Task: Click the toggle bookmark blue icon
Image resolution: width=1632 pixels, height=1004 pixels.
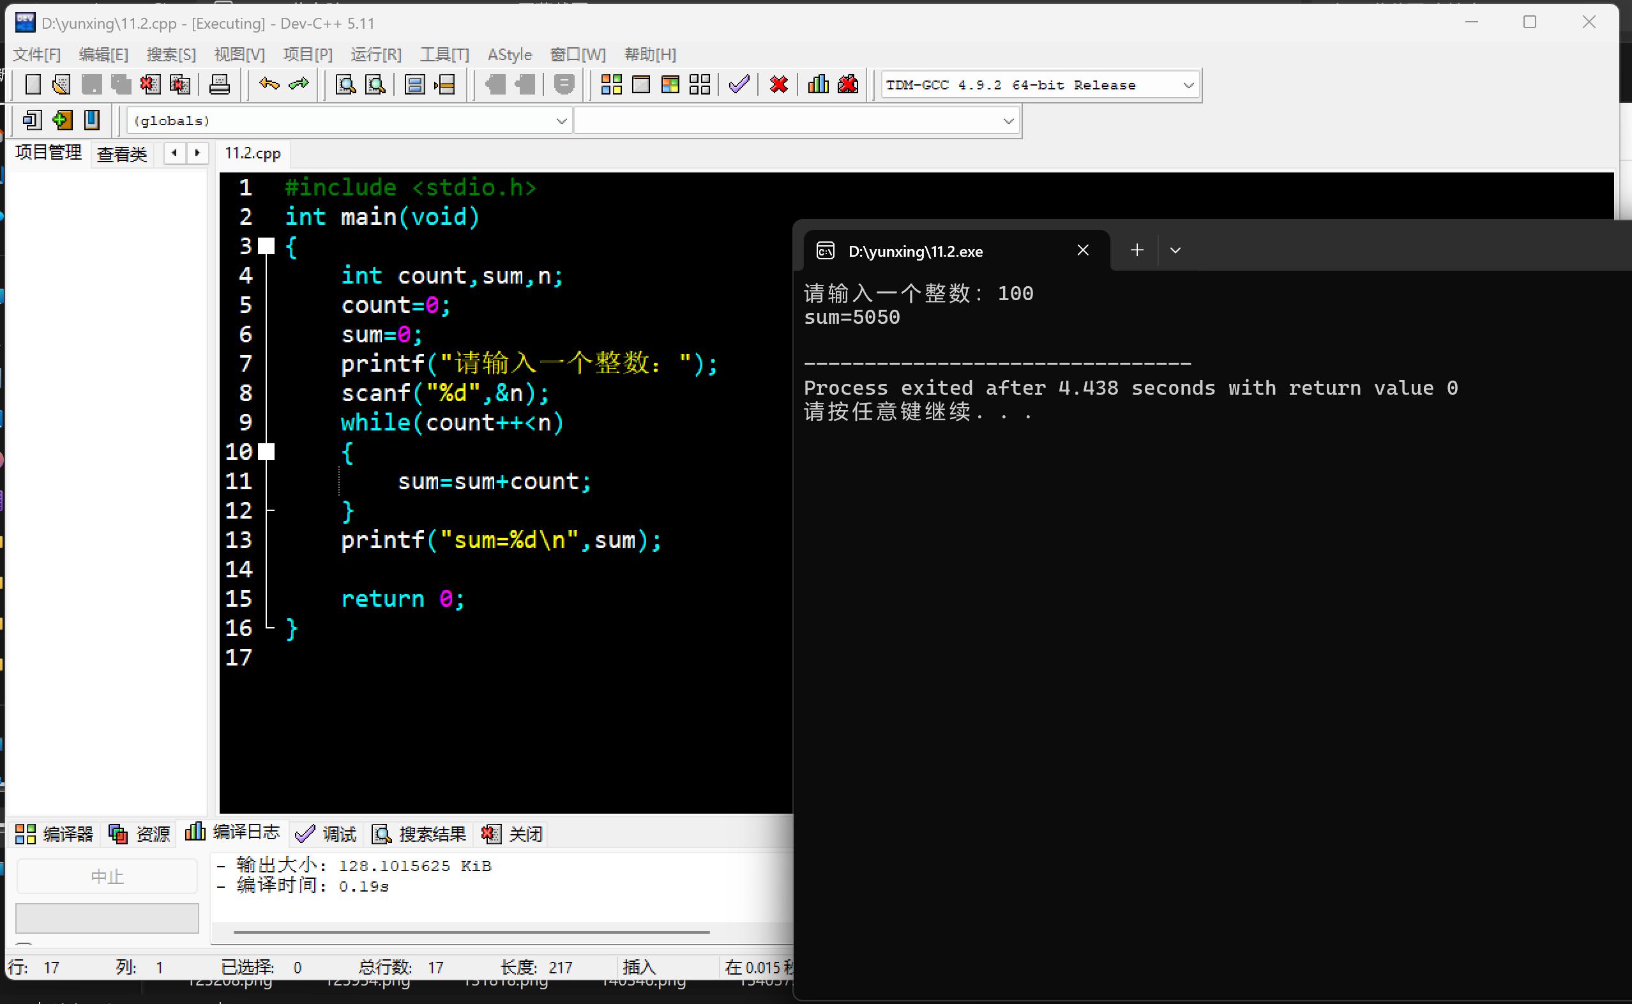Action: [91, 120]
